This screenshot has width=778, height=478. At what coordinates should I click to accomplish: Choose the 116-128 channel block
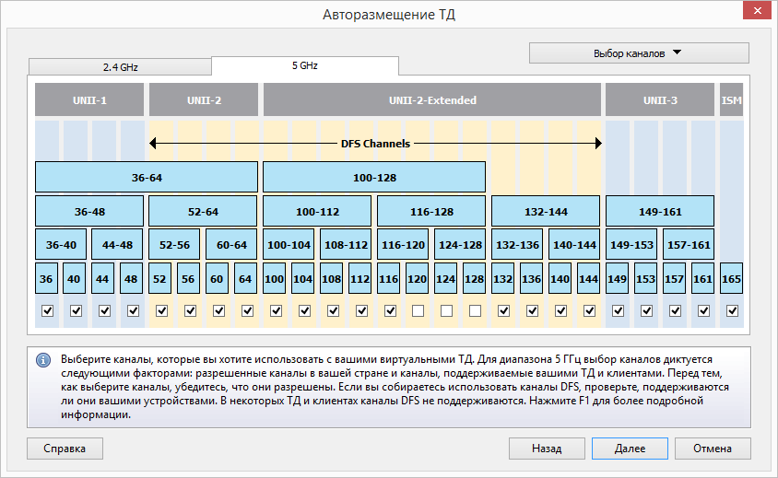point(431,211)
